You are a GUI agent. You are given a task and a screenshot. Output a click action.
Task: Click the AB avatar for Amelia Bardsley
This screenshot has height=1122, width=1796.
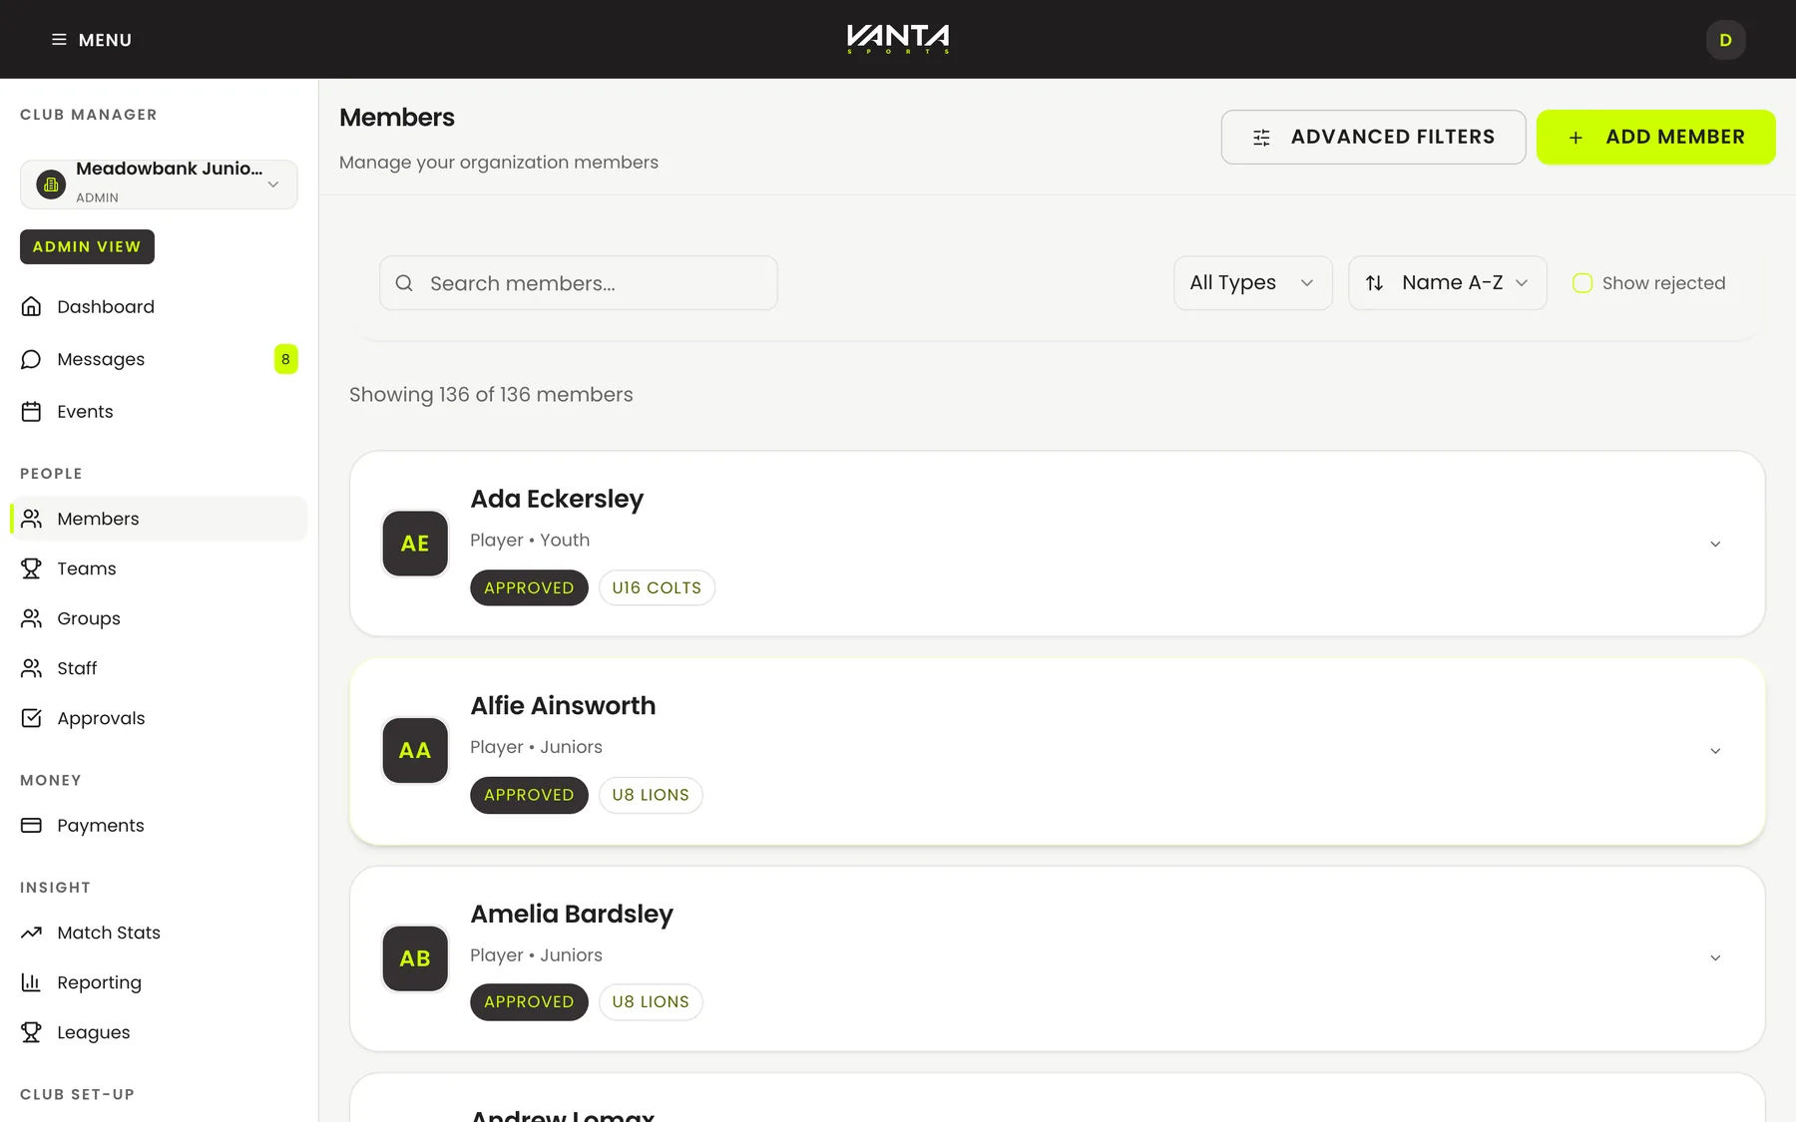415,958
